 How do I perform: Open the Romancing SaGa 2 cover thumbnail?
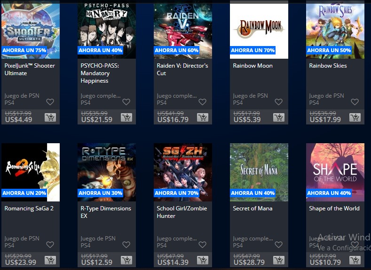point(31,172)
